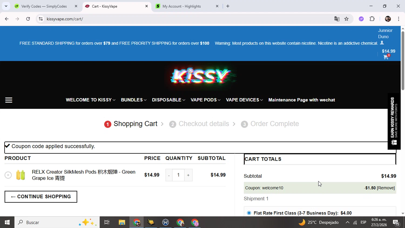Open the header shopping cart icon
Image resolution: width=405 pixels, height=228 pixels.
pyautogui.click(x=386, y=57)
